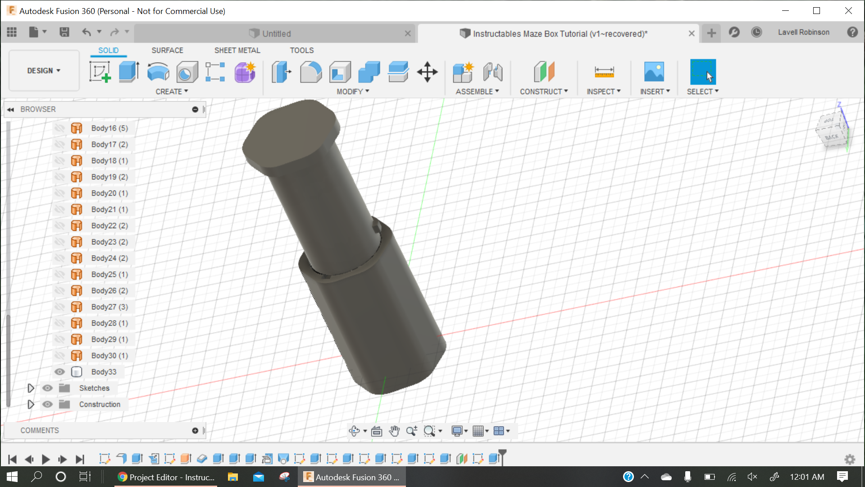Open the ASSEMBLE dropdown menu
Viewport: 865px width, 487px height.
pyautogui.click(x=477, y=92)
